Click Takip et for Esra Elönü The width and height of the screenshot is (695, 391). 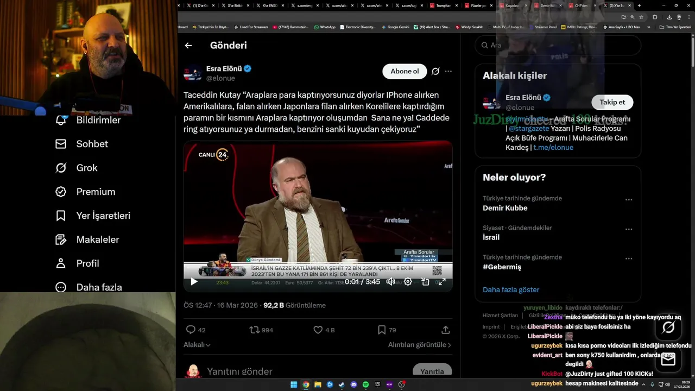(x=612, y=102)
